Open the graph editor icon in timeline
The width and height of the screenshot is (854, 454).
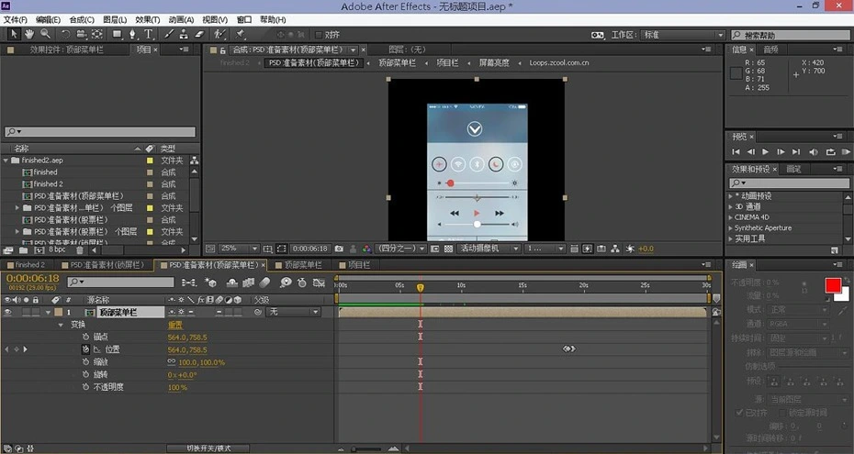pos(319,282)
